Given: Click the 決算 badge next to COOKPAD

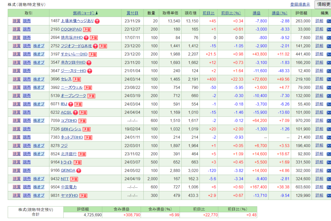Looking at the screenshot, I should pos(87,29).
